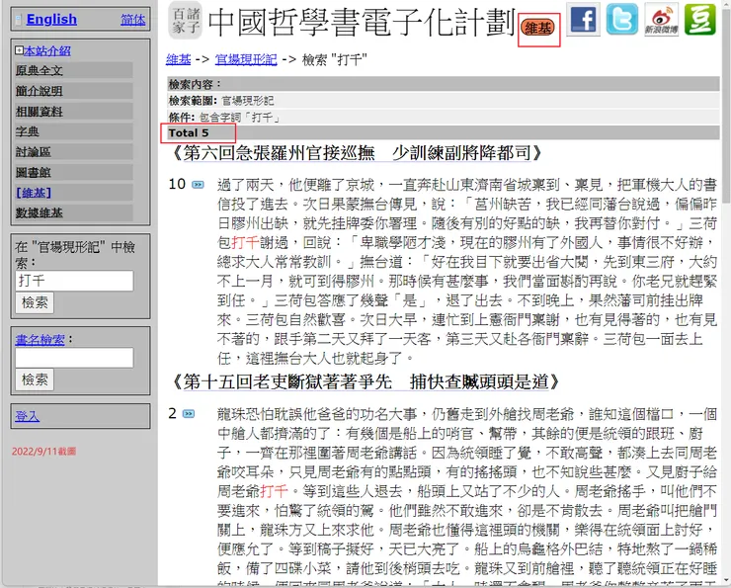Share page via the Facebook icon
The width and height of the screenshot is (731, 588).
click(583, 19)
